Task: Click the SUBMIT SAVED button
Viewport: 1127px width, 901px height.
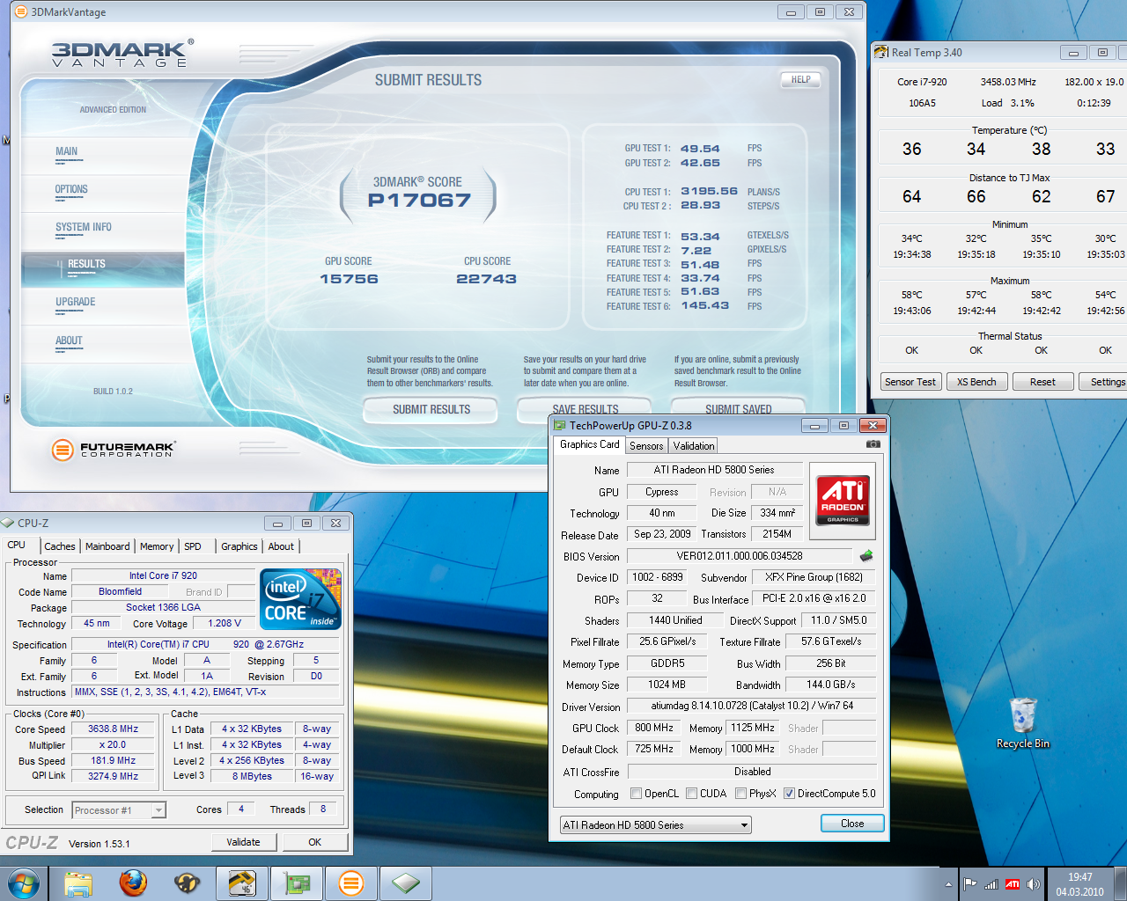Action: tap(738, 407)
